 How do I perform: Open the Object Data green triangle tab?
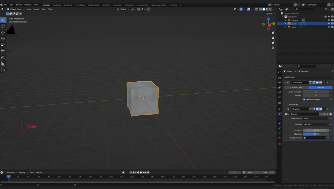279,133
